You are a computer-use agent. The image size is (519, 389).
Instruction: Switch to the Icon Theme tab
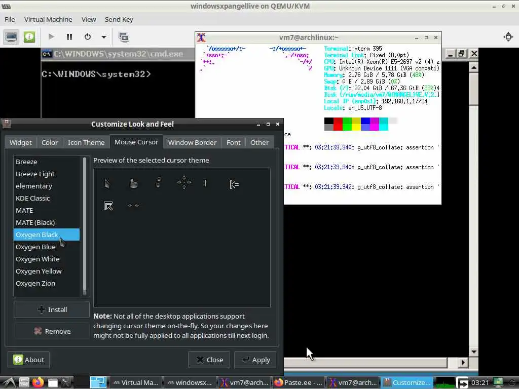click(x=86, y=142)
